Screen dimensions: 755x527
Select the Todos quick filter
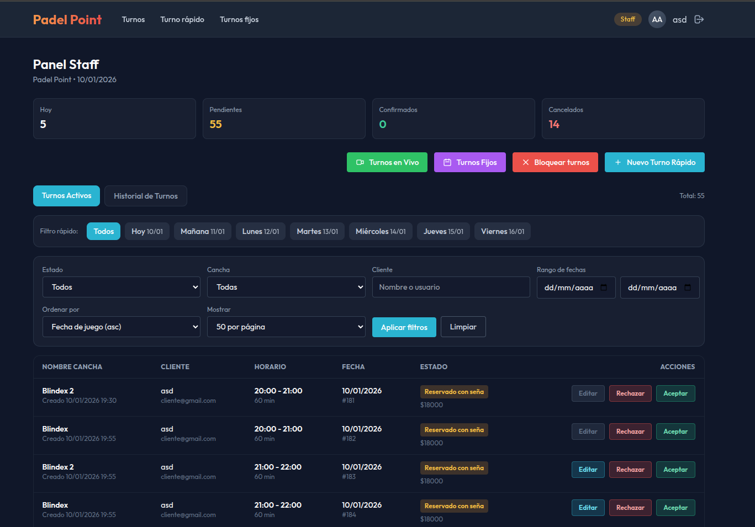click(x=103, y=231)
